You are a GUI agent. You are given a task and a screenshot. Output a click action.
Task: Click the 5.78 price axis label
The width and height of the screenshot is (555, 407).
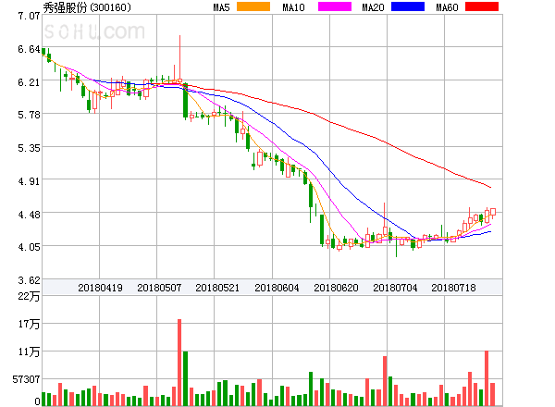(x=29, y=115)
